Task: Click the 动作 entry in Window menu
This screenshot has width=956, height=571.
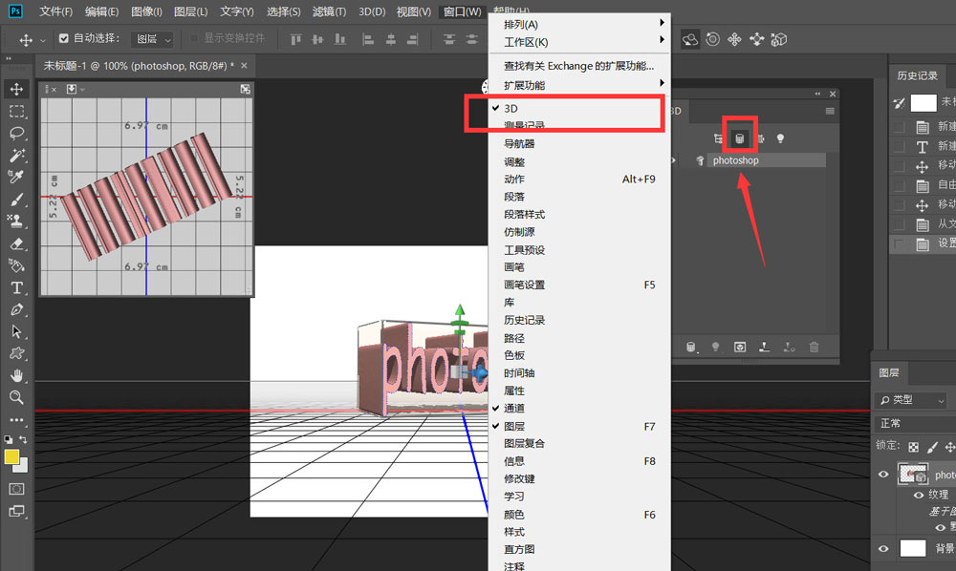Action: point(516,178)
